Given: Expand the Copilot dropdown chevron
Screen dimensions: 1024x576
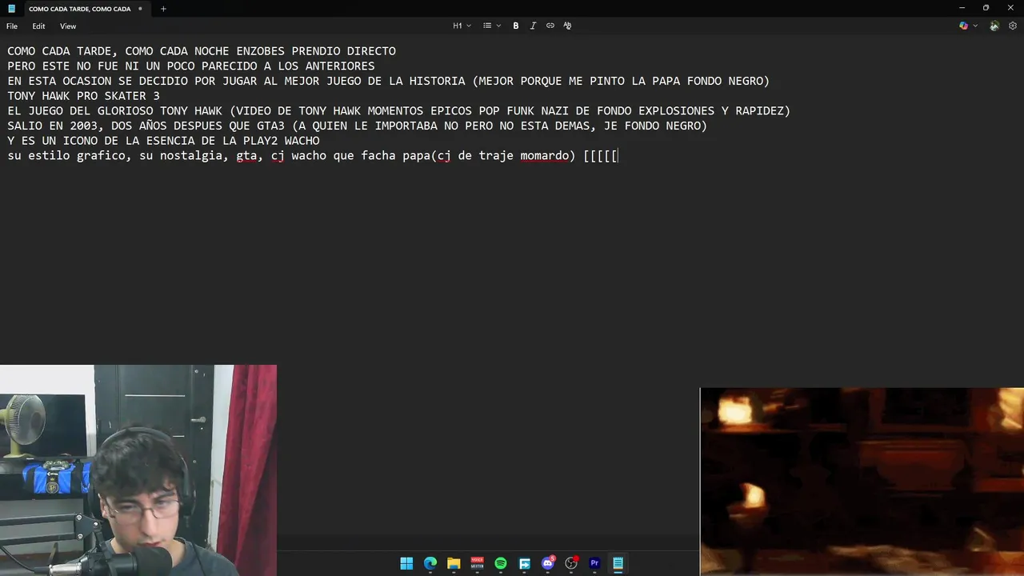Looking at the screenshot, I should [x=974, y=26].
